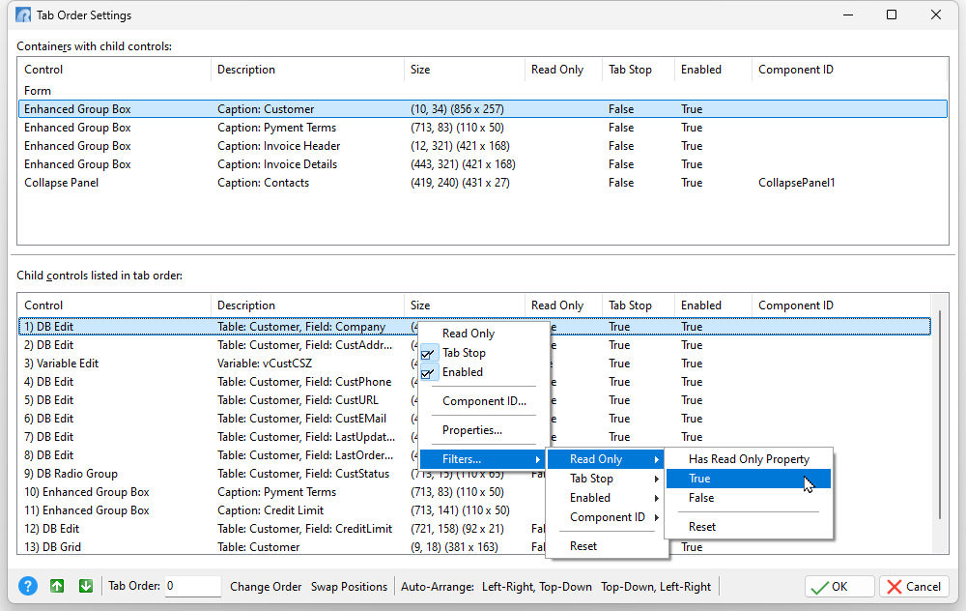
Task: Click the CollapsePanel1 component ID cell
Action: coord(797,183)
